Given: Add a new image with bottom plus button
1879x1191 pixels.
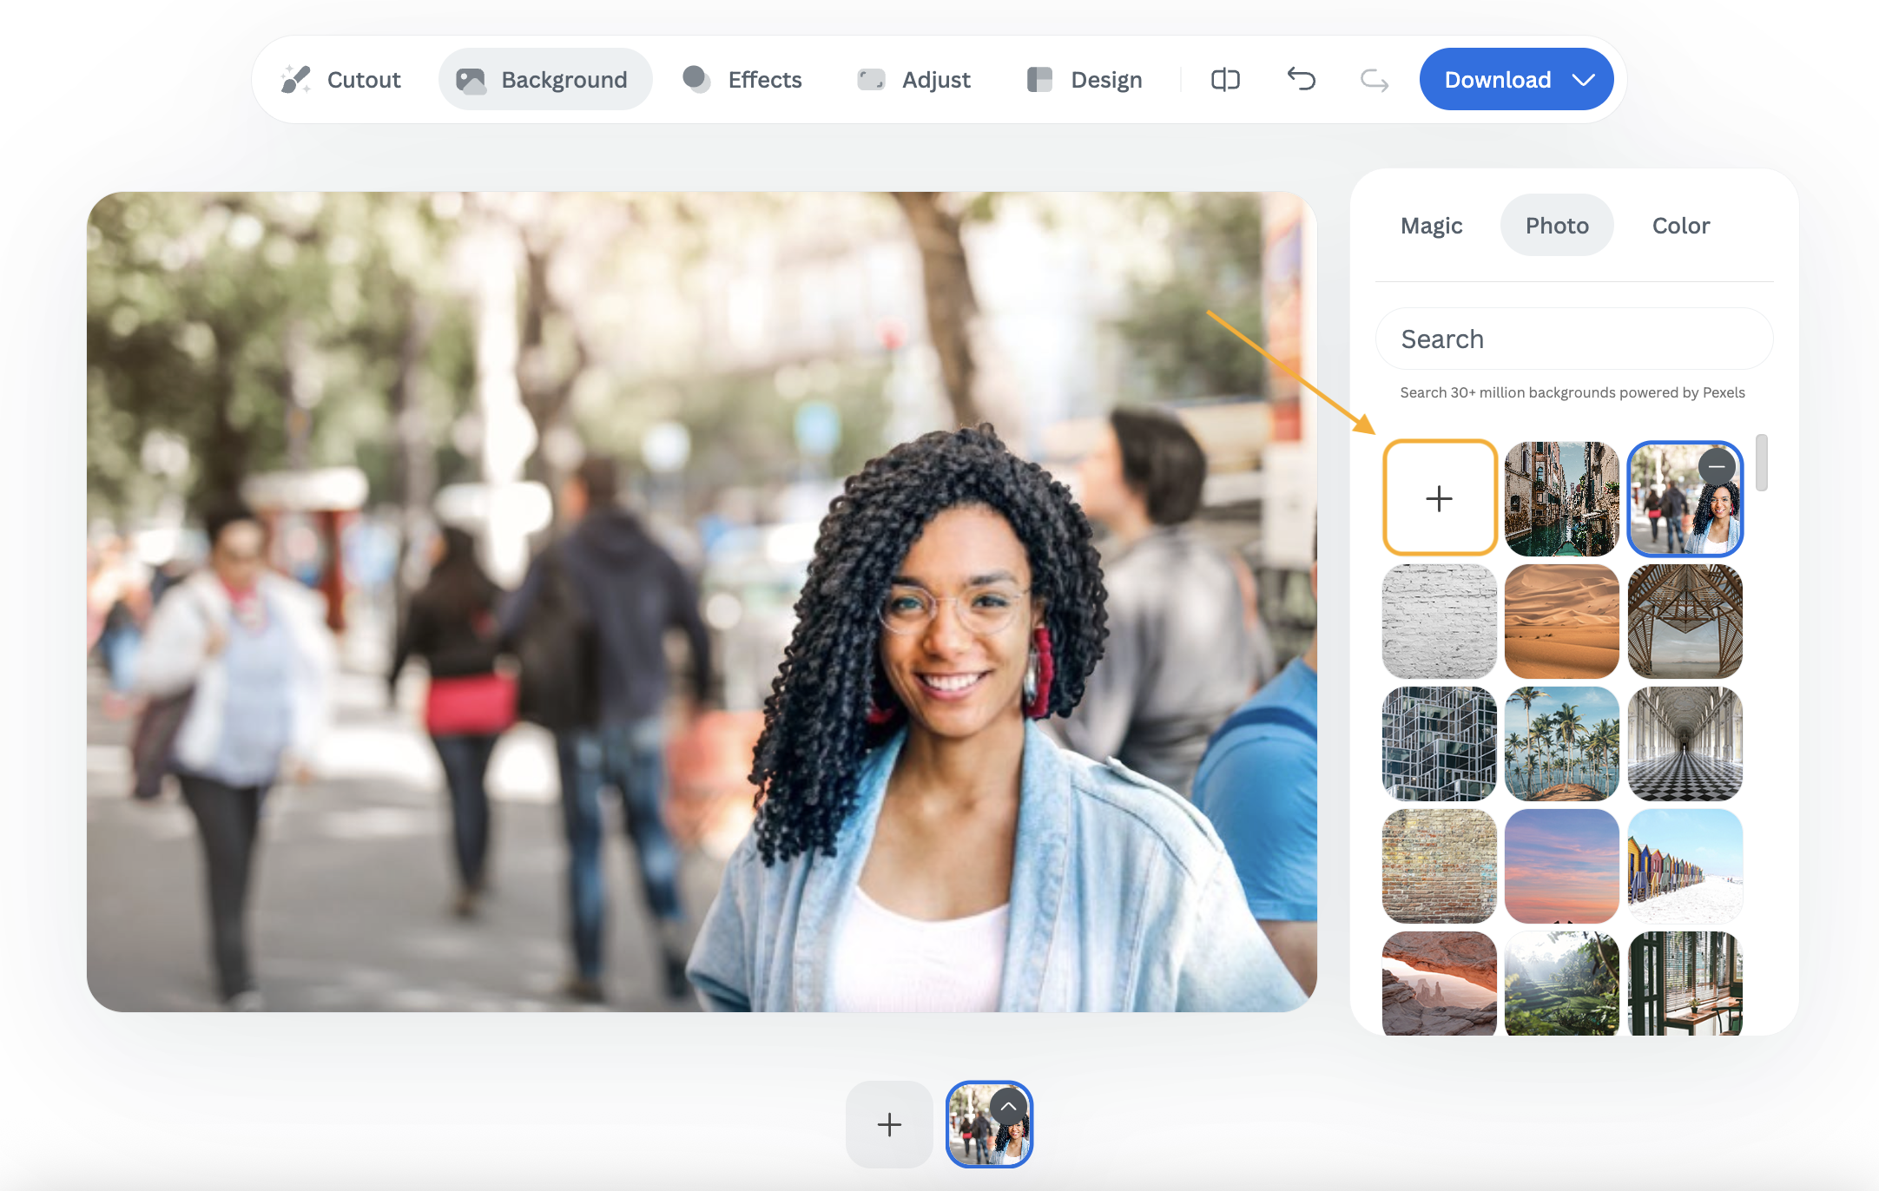Looking at the screenshot, I should coord(889,1125).
